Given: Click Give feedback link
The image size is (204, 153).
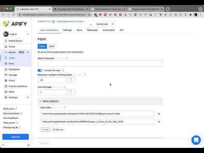Looking at the screenshot, I should [11, 118].
